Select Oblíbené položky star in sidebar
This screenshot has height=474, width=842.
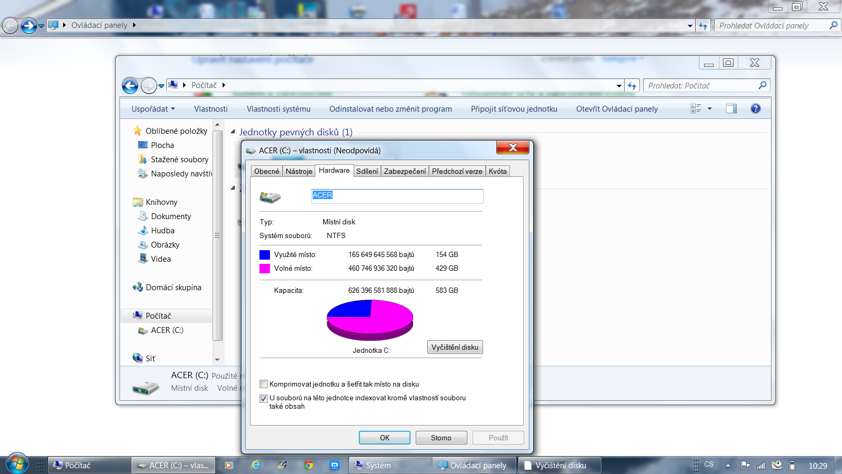click(x=137, y=131)
